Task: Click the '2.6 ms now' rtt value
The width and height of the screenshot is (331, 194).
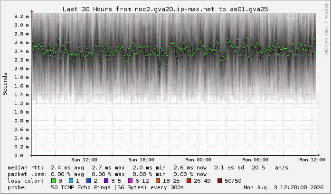Action: click(190, 168)
